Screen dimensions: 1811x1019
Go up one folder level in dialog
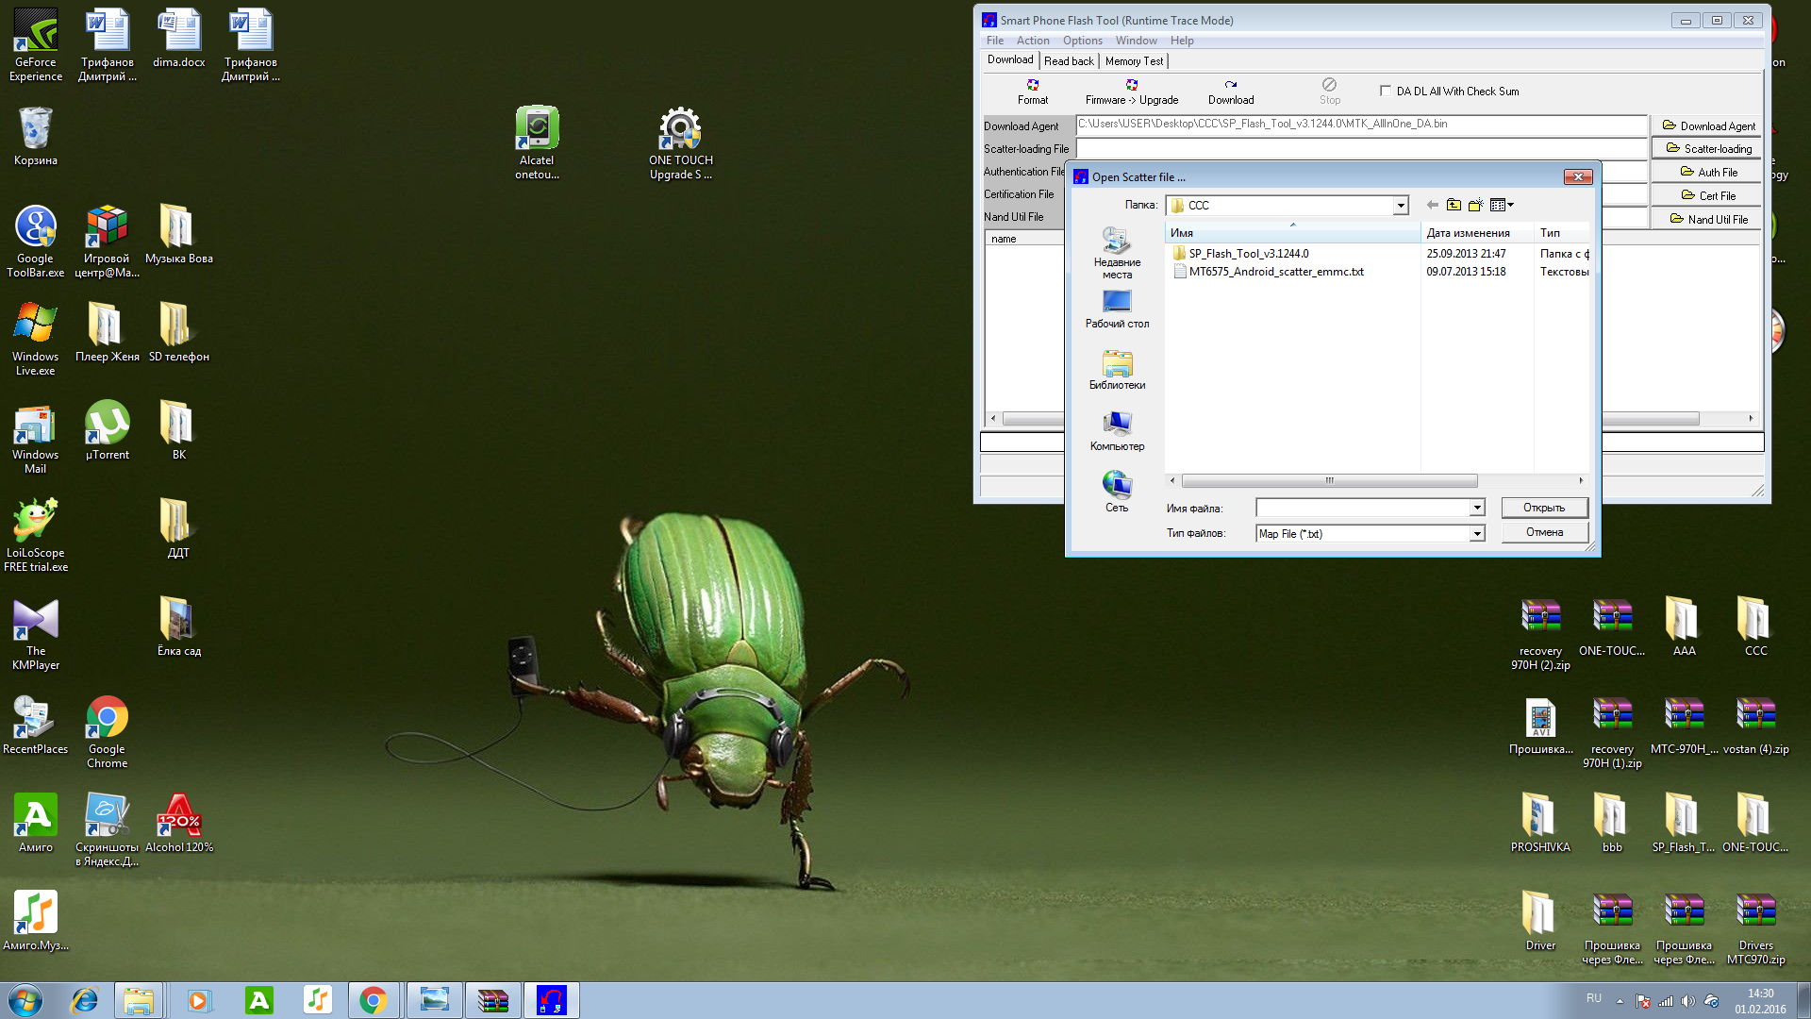1454,205
